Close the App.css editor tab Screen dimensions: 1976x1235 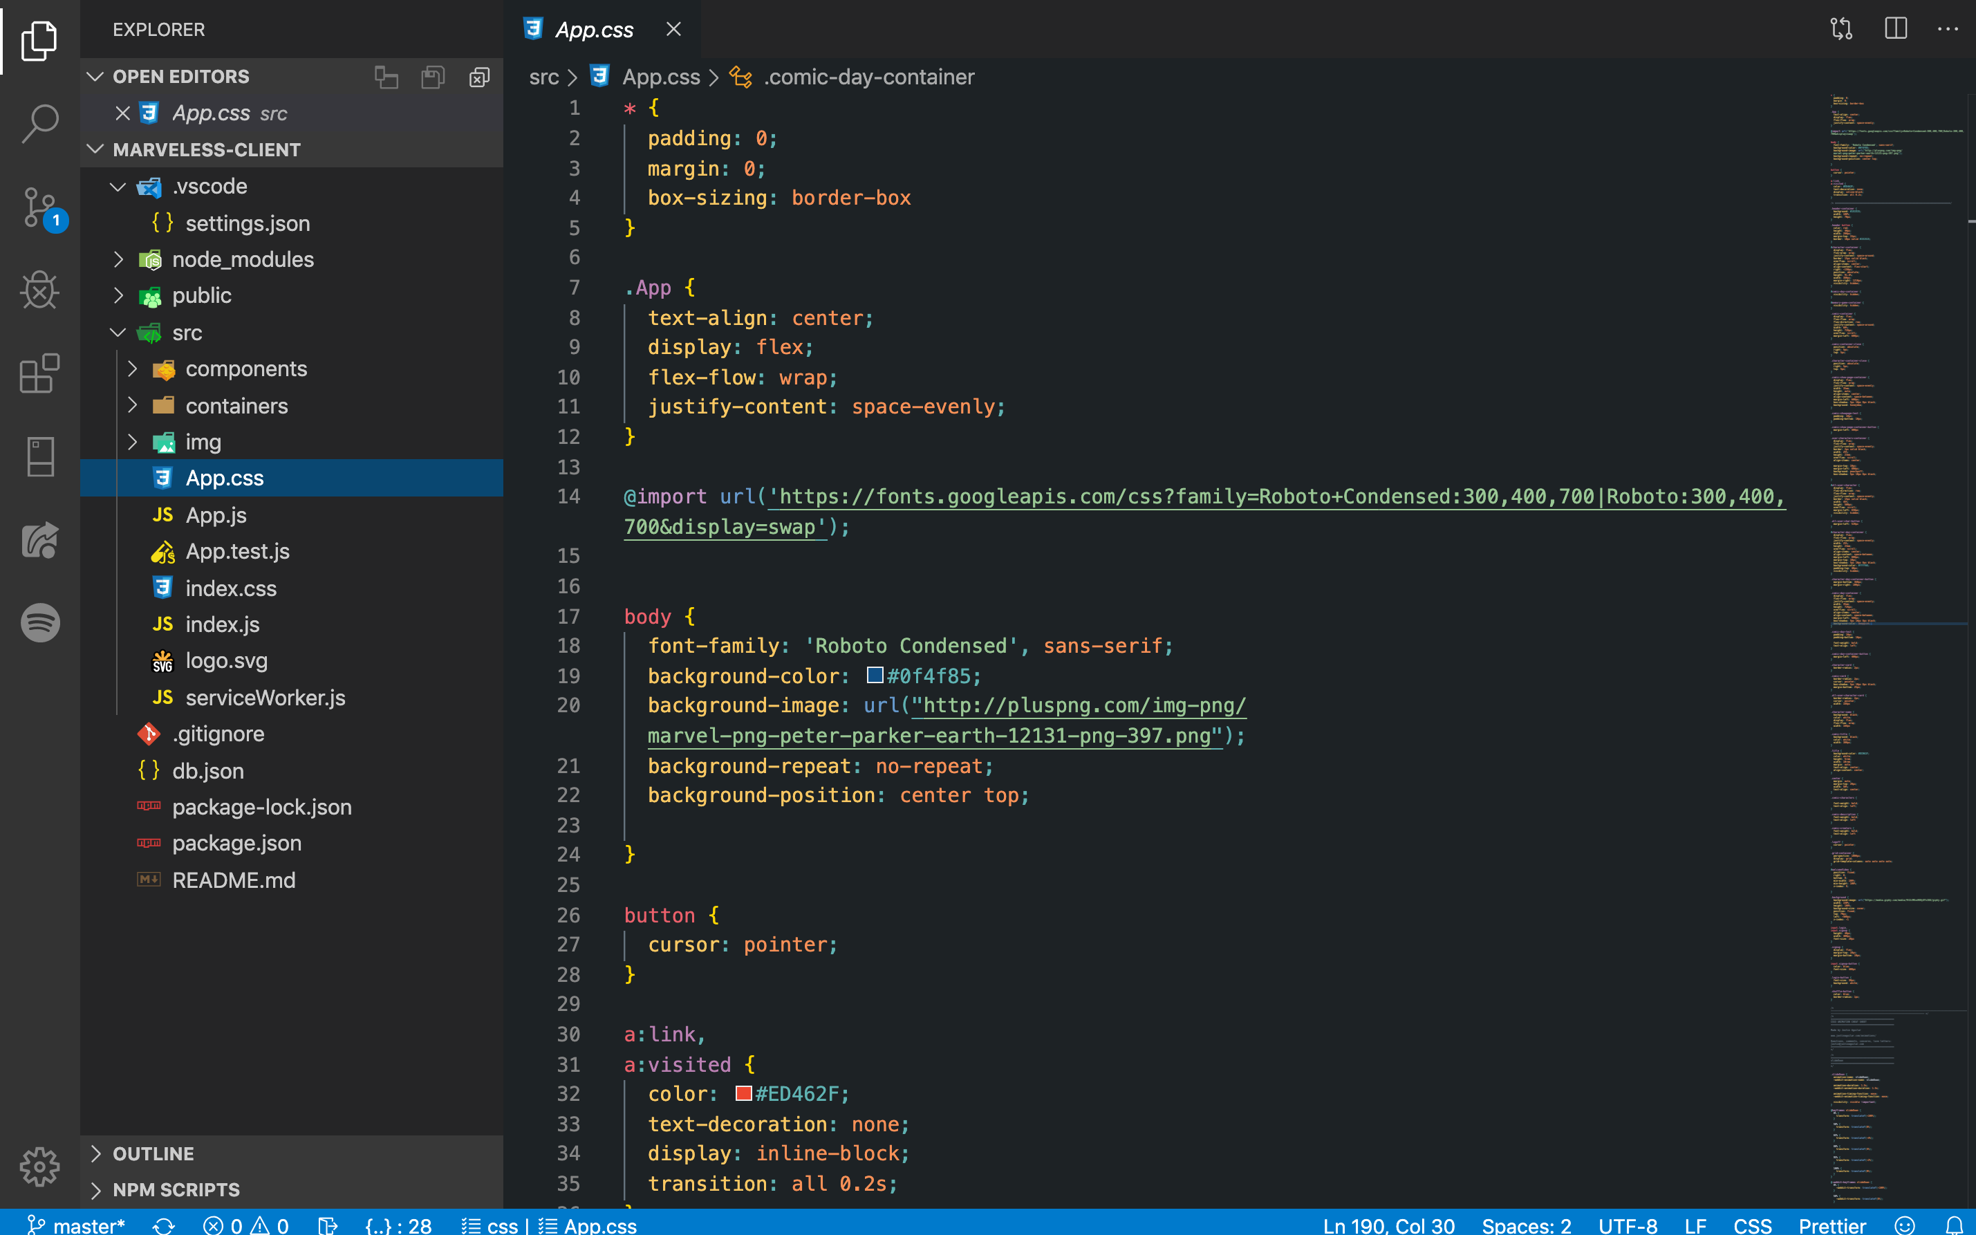click(x=673, y=30)
